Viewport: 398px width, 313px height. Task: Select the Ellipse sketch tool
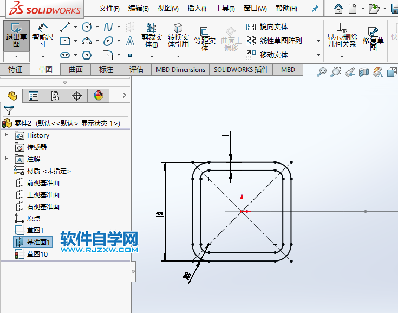pos(108,41)
